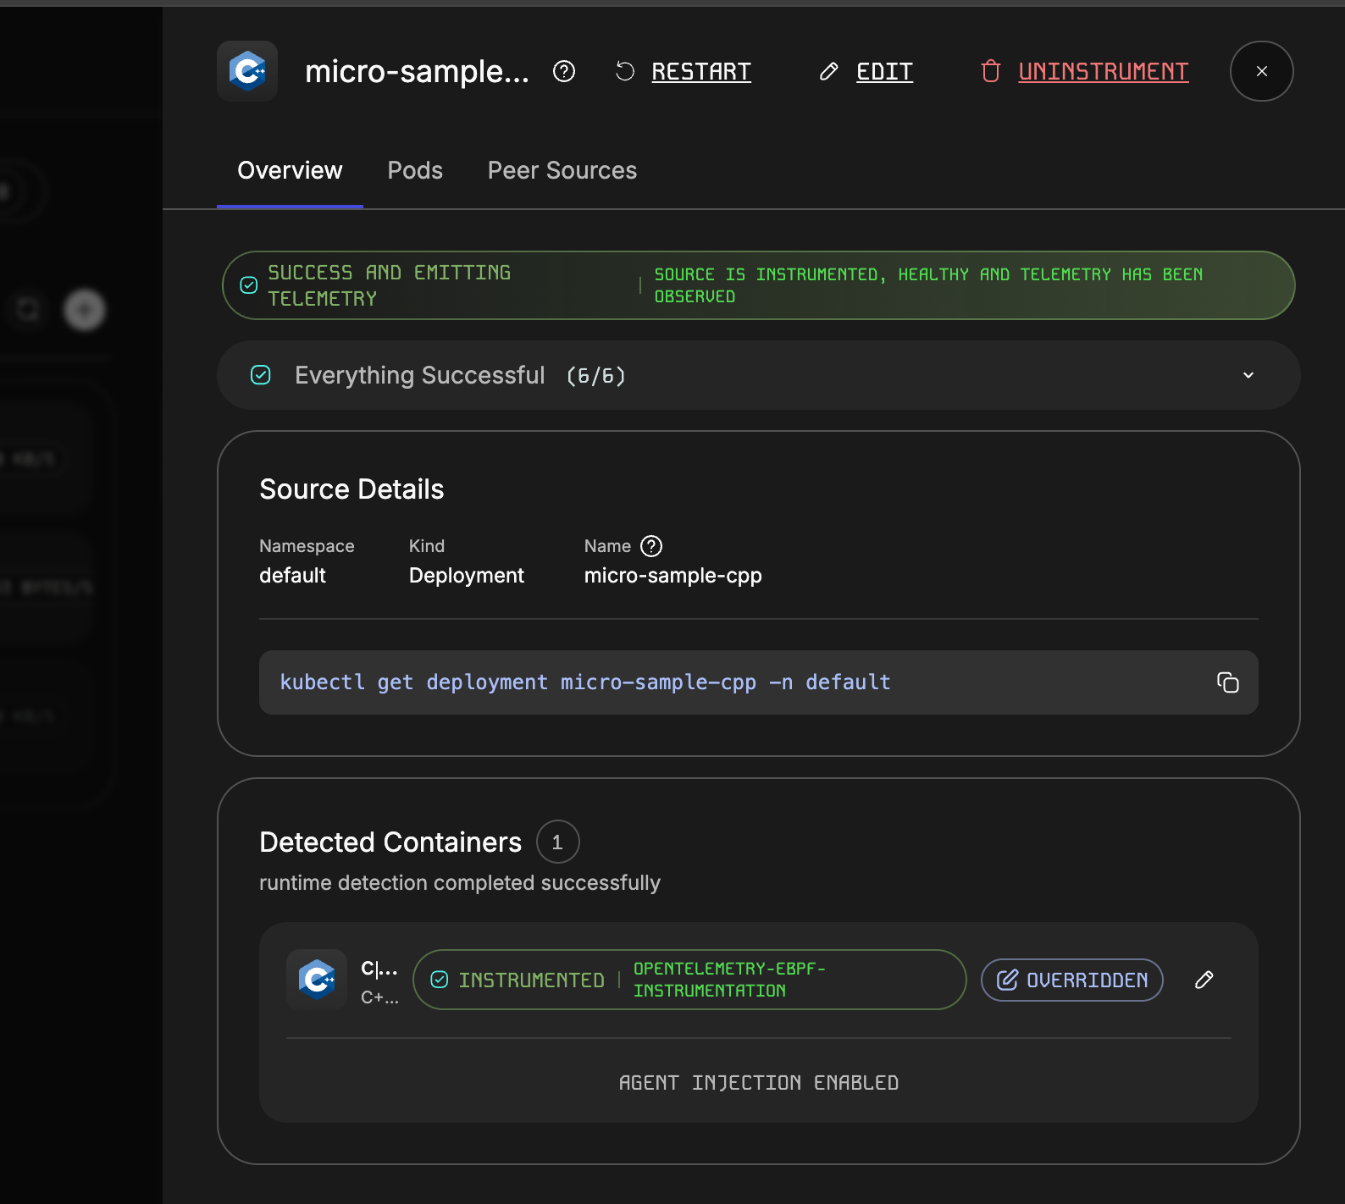Image resolution: width=1345 pixels, height=1204 pixels.
Task: Click 'Source is instrumented, healthy' description text
Action: (x=928, y=285)
